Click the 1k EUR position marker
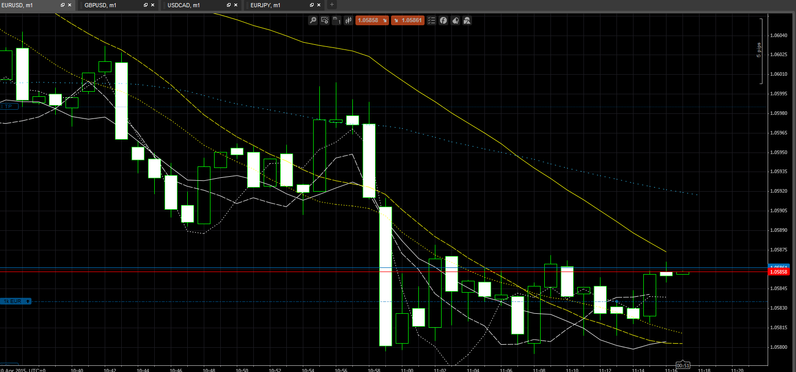Screen dimensions: 796x372 click(15, 301)
